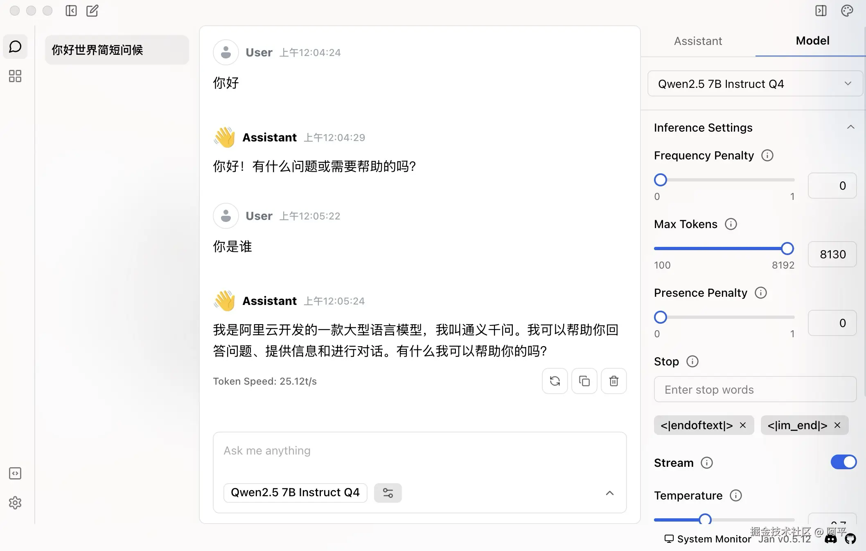Open the theme palette icon

(847, 11)
